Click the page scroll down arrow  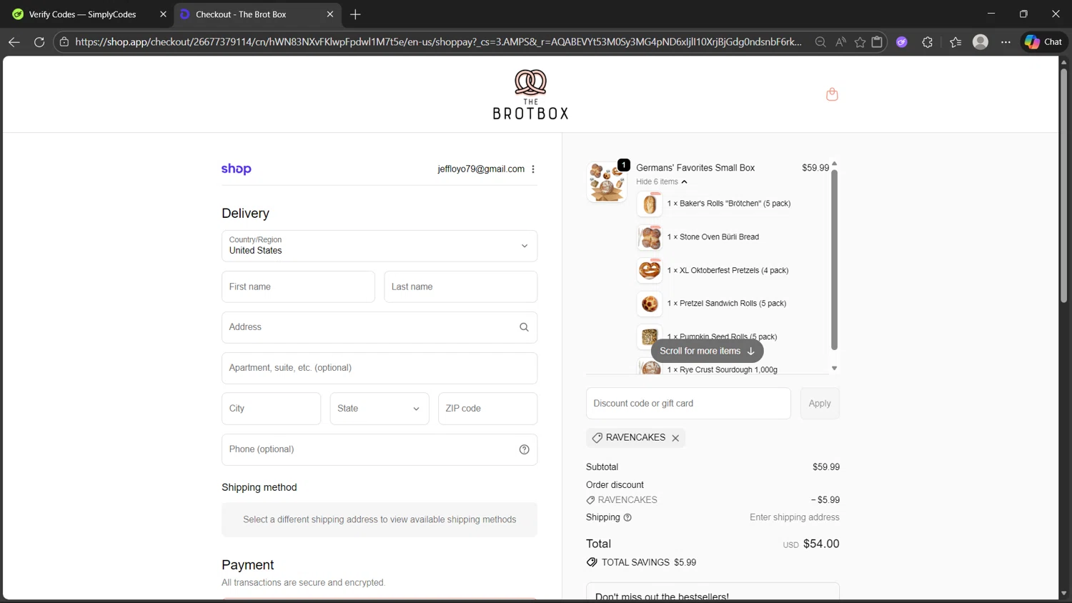[1063, 593]
